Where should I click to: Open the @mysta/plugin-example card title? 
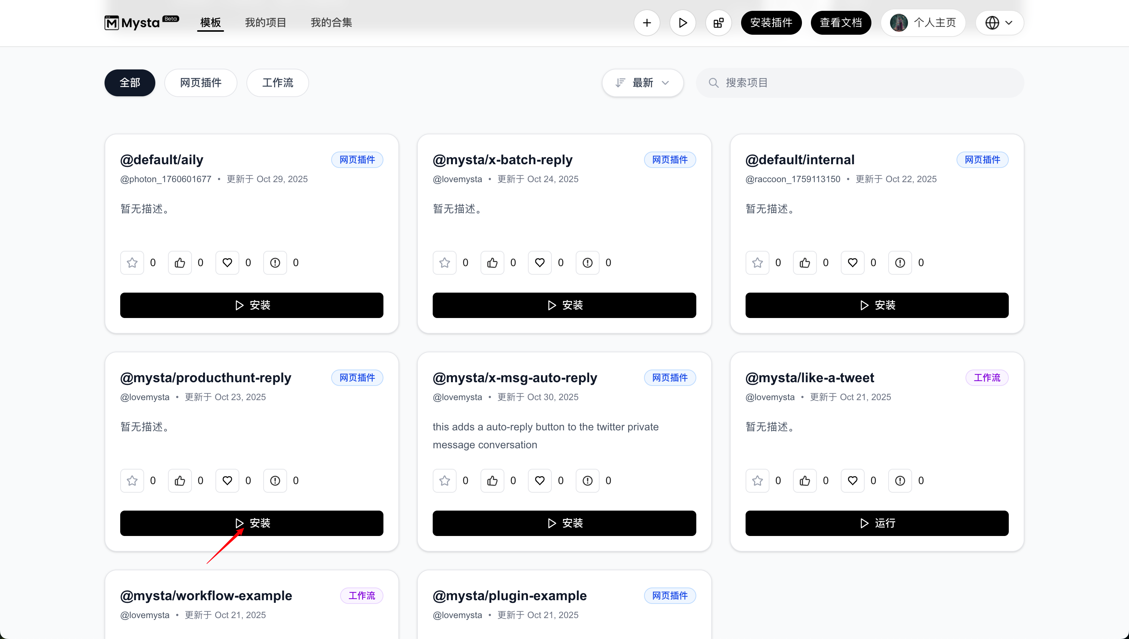509,596
